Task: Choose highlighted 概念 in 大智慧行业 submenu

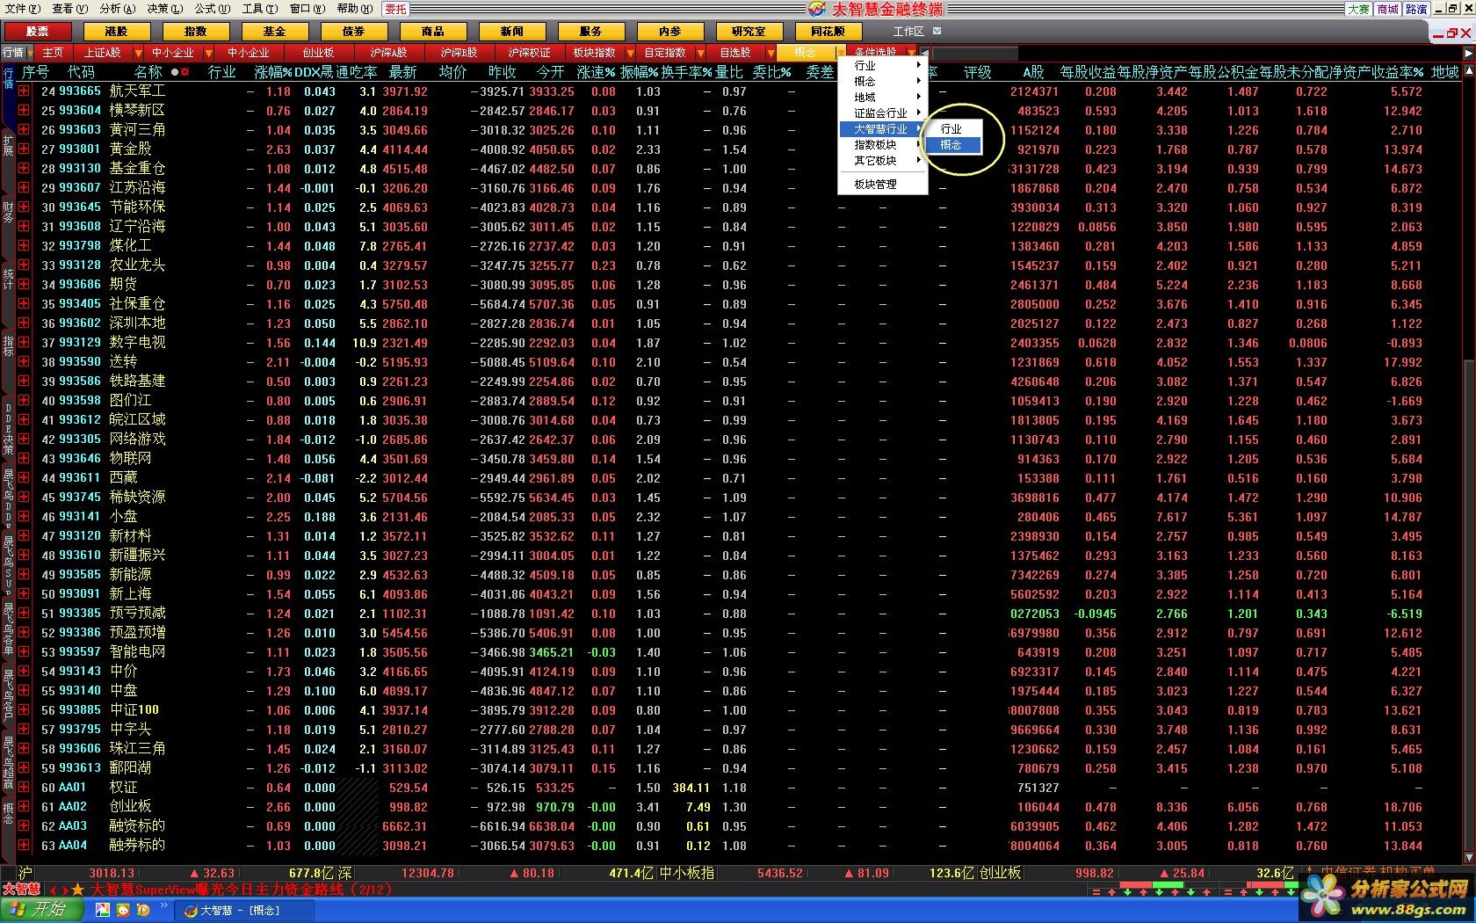Action: (x=952, y=144)
